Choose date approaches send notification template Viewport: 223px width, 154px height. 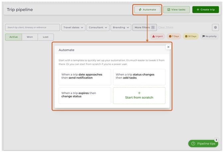tap(85, 77)
